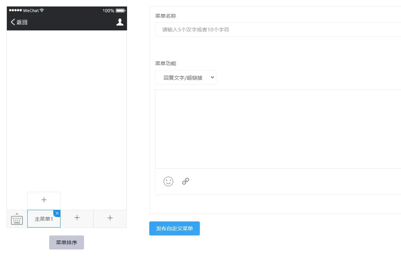This screenshot has width=401, height=258.
Task: Add a submenu with the plus above 主菜单1
Action: [44, 200]
